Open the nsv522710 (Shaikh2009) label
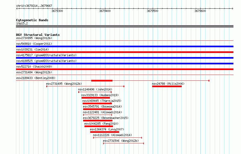 34,67
